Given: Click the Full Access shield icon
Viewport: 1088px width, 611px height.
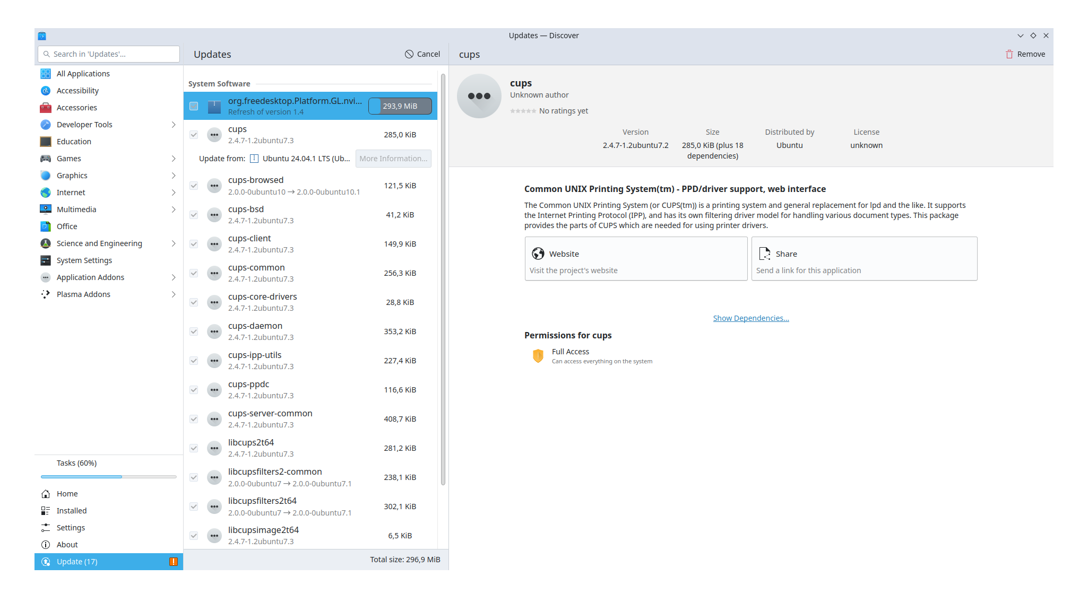Looking at the screenshot, I should pos(538,356).
